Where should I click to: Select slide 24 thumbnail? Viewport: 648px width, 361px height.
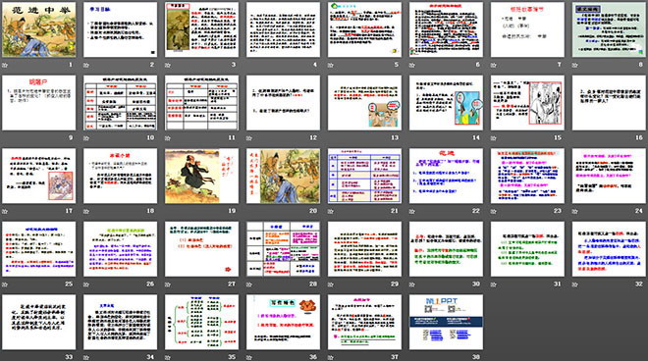[x=609, y=176]
